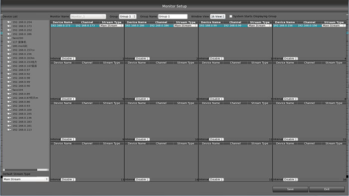Select device 192.168.0.173 in Device List
This screenshot has width=349, height=196.
click(x=22, y=26)
